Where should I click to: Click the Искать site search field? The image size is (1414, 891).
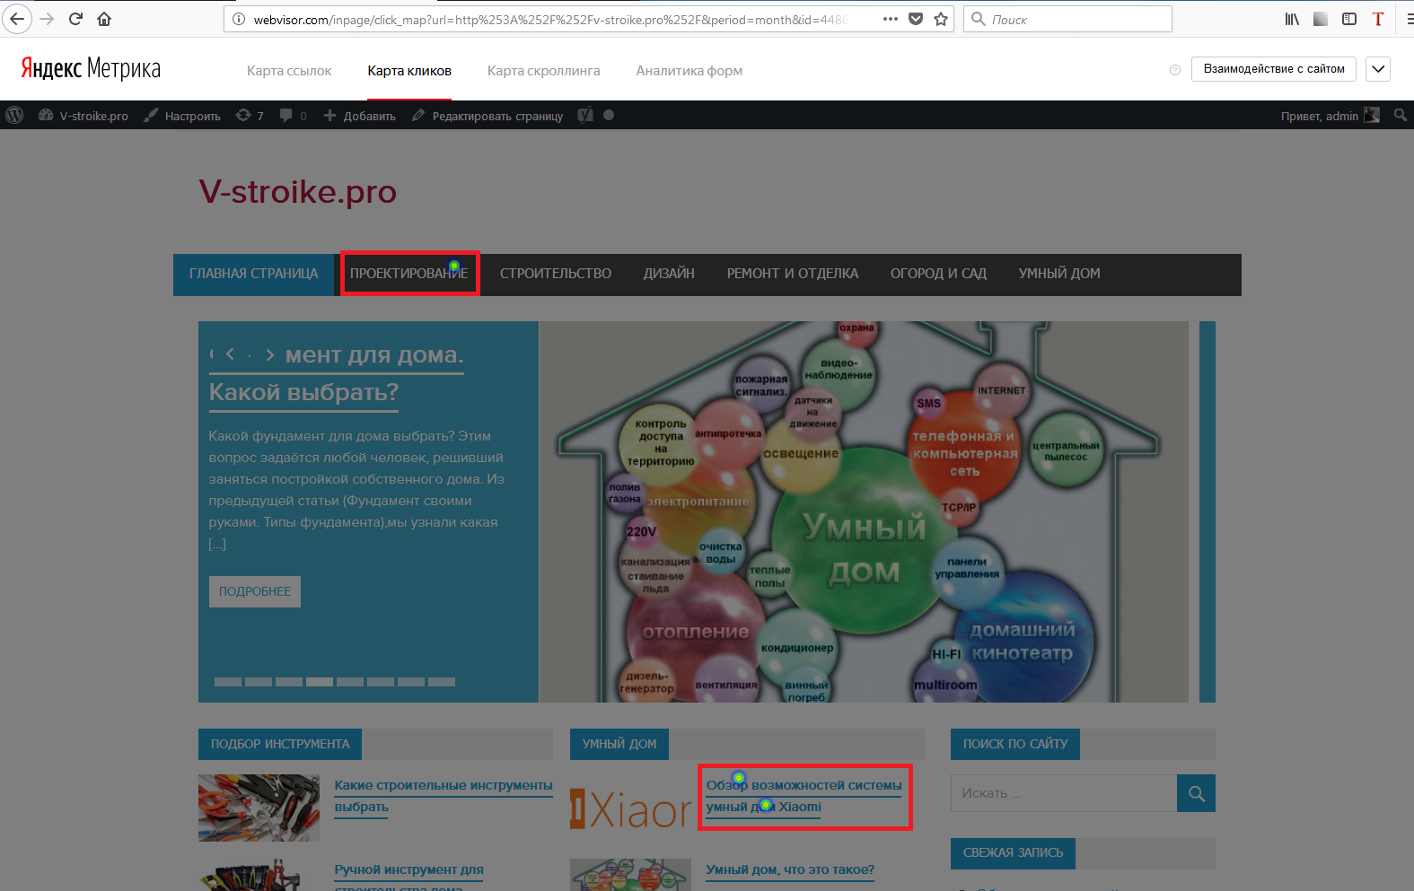(1064, 793)
